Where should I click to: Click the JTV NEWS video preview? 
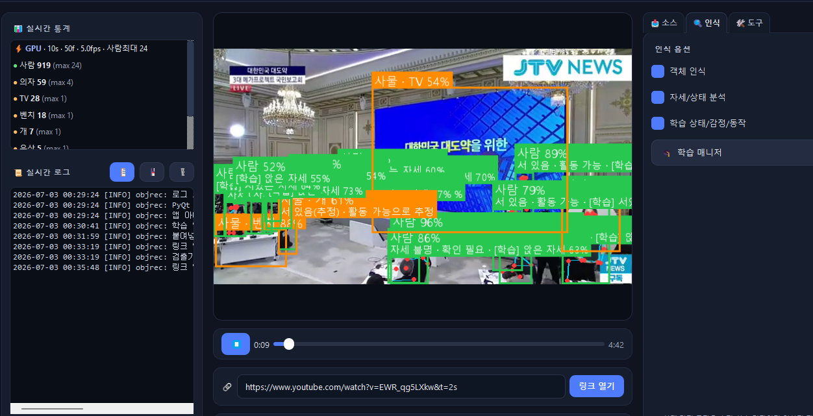pyautogui.click(x=423, y=166)
